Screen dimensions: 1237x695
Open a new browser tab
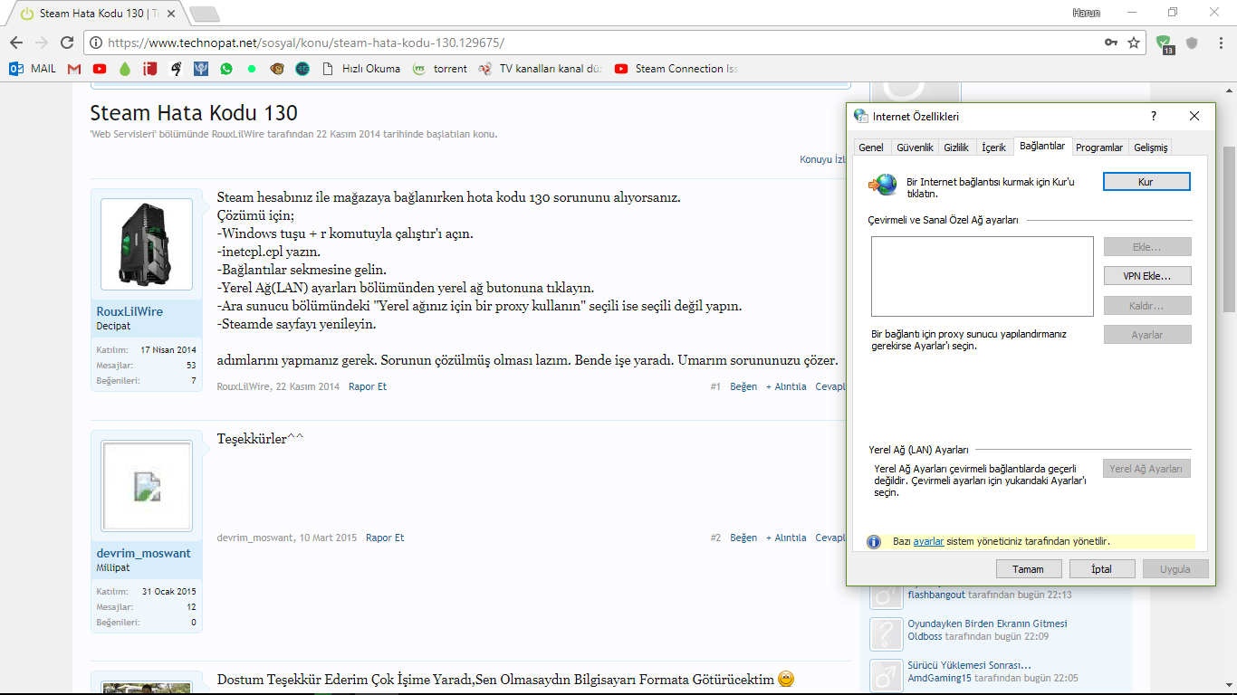click(205, 14)
